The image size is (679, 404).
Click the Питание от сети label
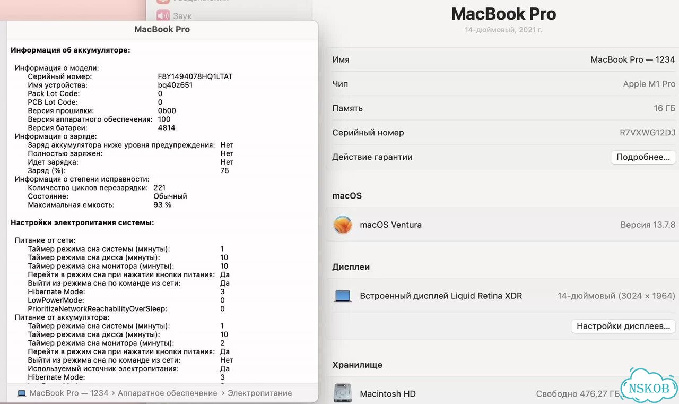coord(45,240)
